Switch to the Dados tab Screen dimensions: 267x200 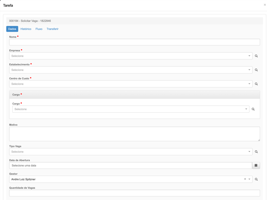pyautogui.click(x=12, y=29)
